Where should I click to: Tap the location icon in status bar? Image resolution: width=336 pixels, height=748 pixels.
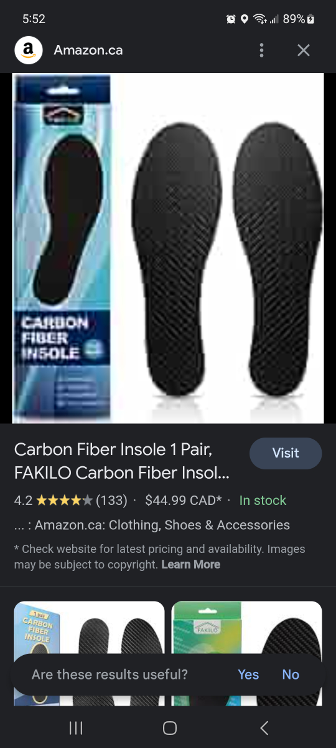[x=245, y=19]
